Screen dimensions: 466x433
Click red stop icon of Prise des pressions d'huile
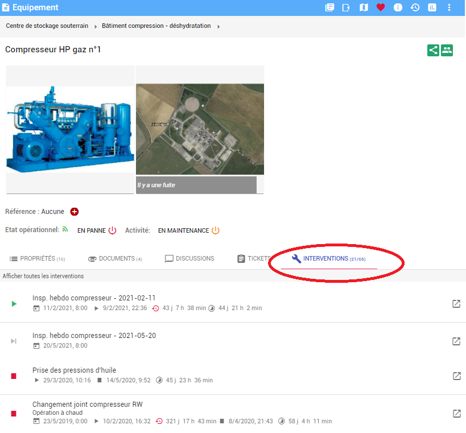(14, 376)
